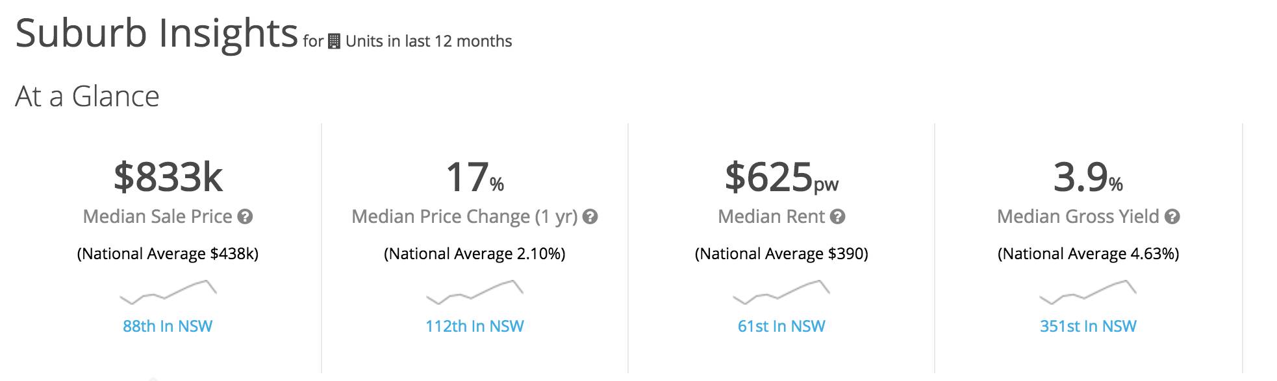Click help icon beside Median Sale Price
The image size is (1277, 381).
click(245, 217)
